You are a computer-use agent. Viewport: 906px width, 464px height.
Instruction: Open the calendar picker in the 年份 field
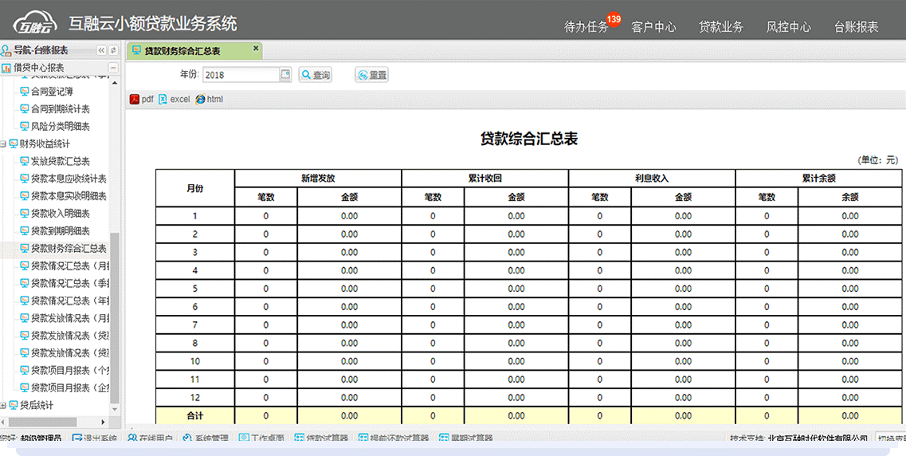[285, 74]
